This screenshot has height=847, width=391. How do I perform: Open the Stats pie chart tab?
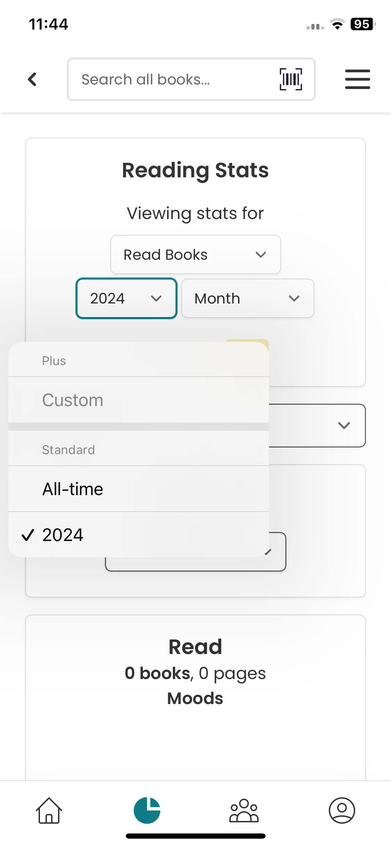point(147,810)
